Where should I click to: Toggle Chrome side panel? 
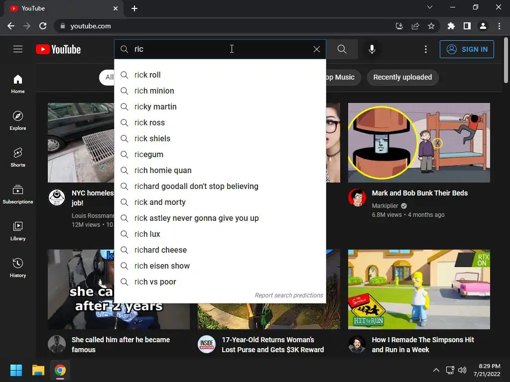pyautogui.click(x=467, y=26)
